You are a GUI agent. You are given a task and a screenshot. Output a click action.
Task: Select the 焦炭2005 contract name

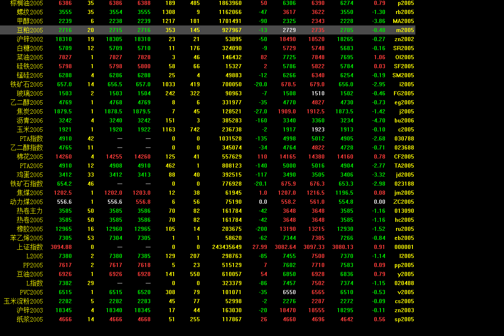click(30, 111)
